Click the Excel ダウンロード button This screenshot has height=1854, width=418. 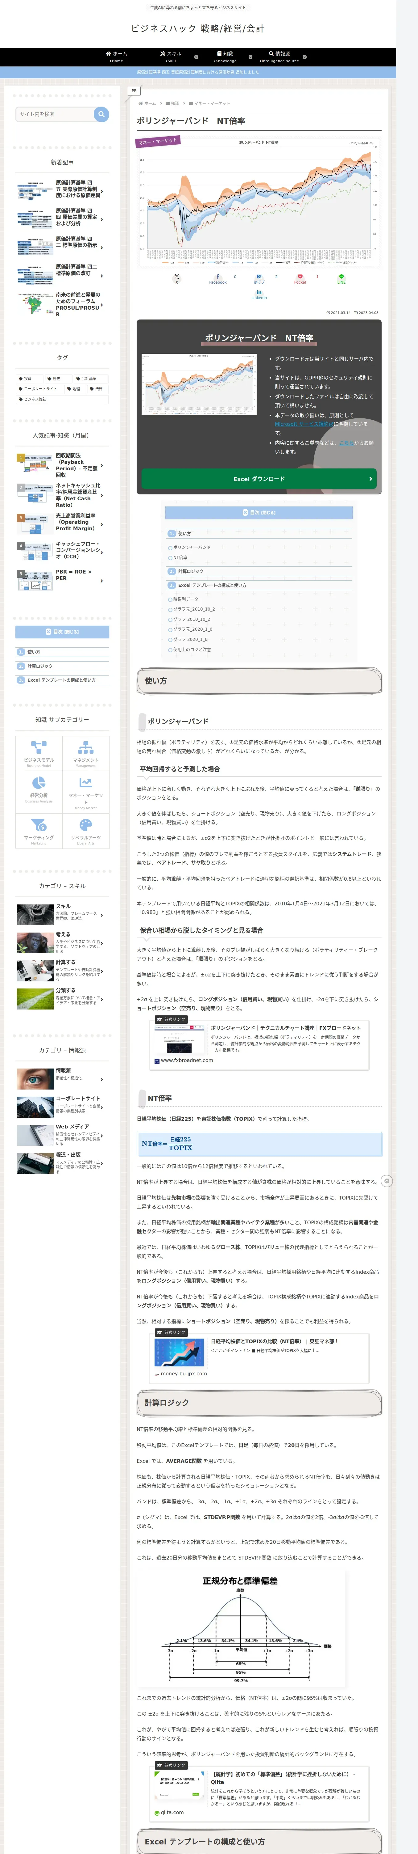tap(259, 479)
